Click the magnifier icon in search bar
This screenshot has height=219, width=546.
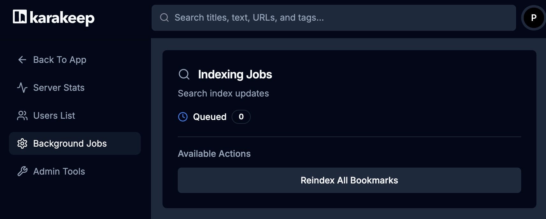point(164,17)
